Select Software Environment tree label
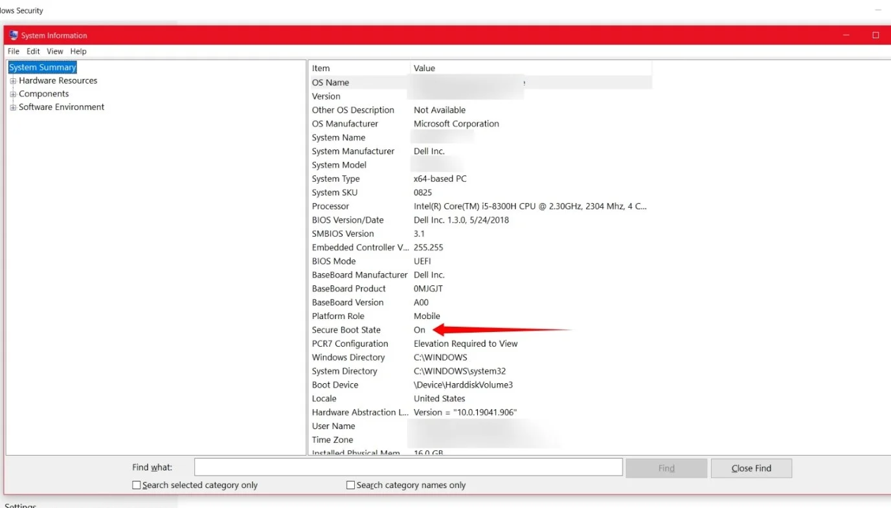This screenshot has height=508, width=891. (x=62, y=107)
